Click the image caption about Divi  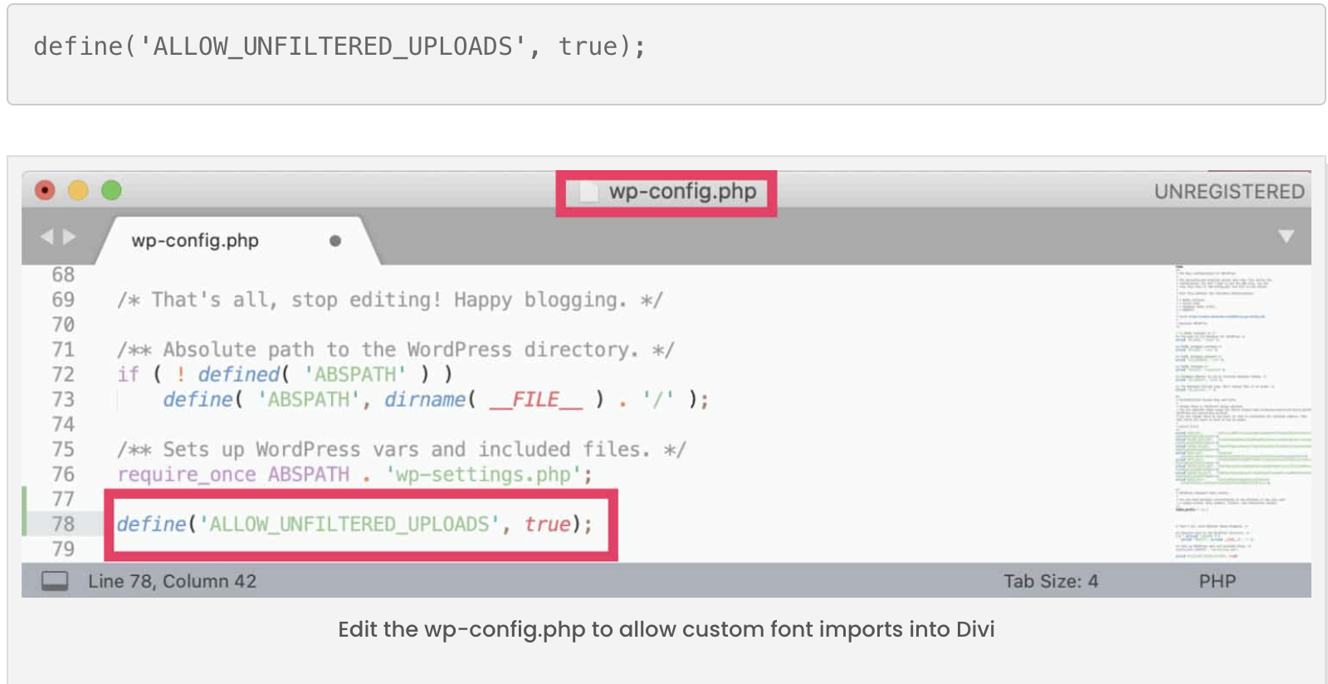coord(666,629)
